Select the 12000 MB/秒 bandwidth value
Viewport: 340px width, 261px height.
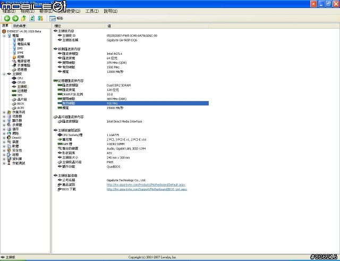click(115, 72)
